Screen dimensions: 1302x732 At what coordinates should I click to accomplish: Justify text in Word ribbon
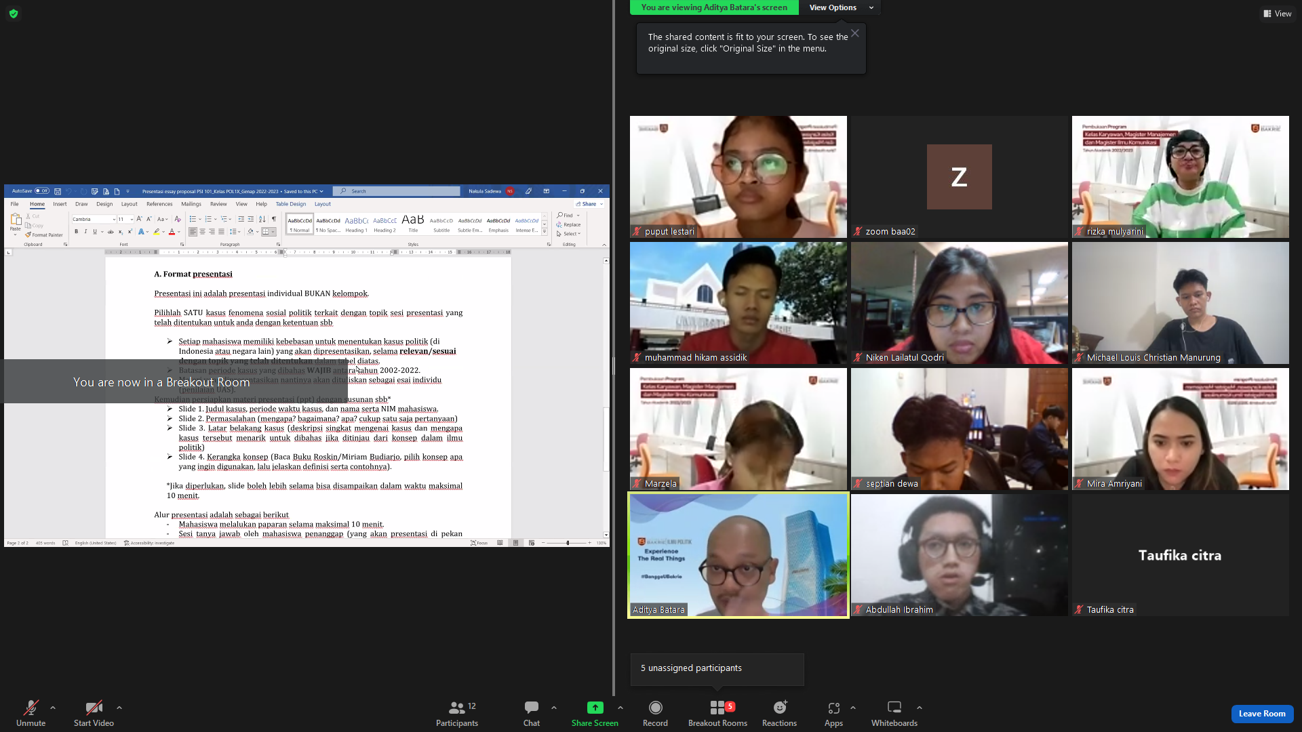(221, 232)
